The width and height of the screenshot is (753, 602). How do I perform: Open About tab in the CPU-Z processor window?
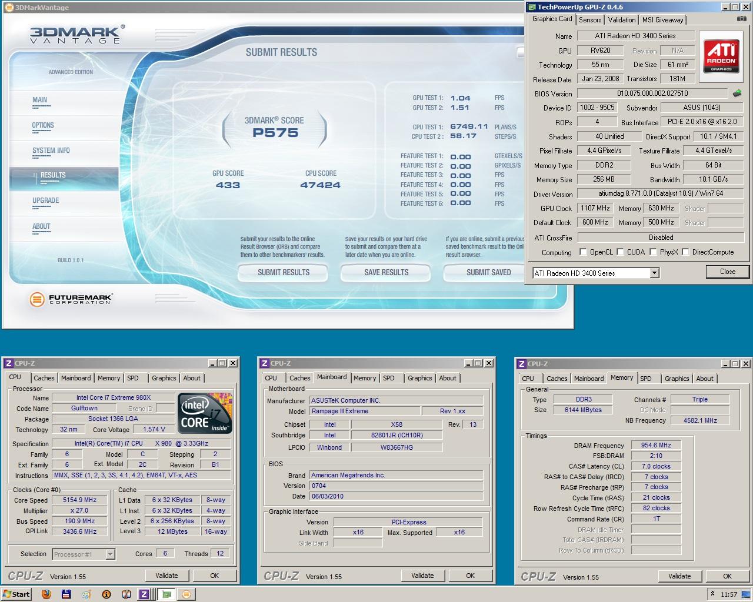[192, 378]
